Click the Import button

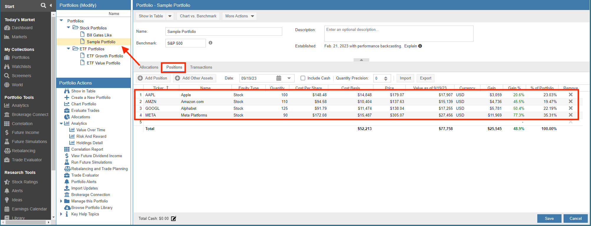(405, 78)
